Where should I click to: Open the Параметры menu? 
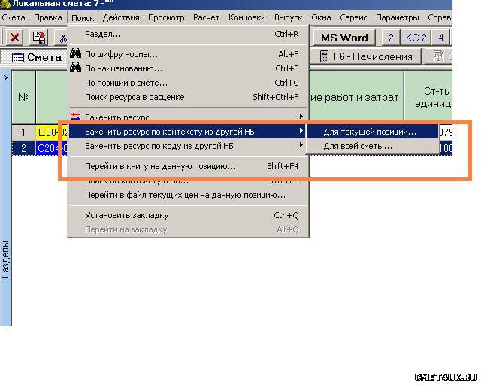[398, 18]
